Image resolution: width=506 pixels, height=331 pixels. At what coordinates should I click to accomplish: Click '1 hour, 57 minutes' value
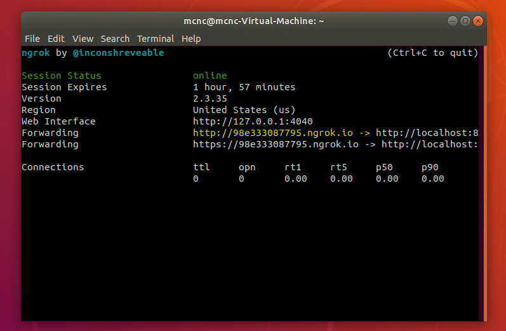[x=244, y=87]
